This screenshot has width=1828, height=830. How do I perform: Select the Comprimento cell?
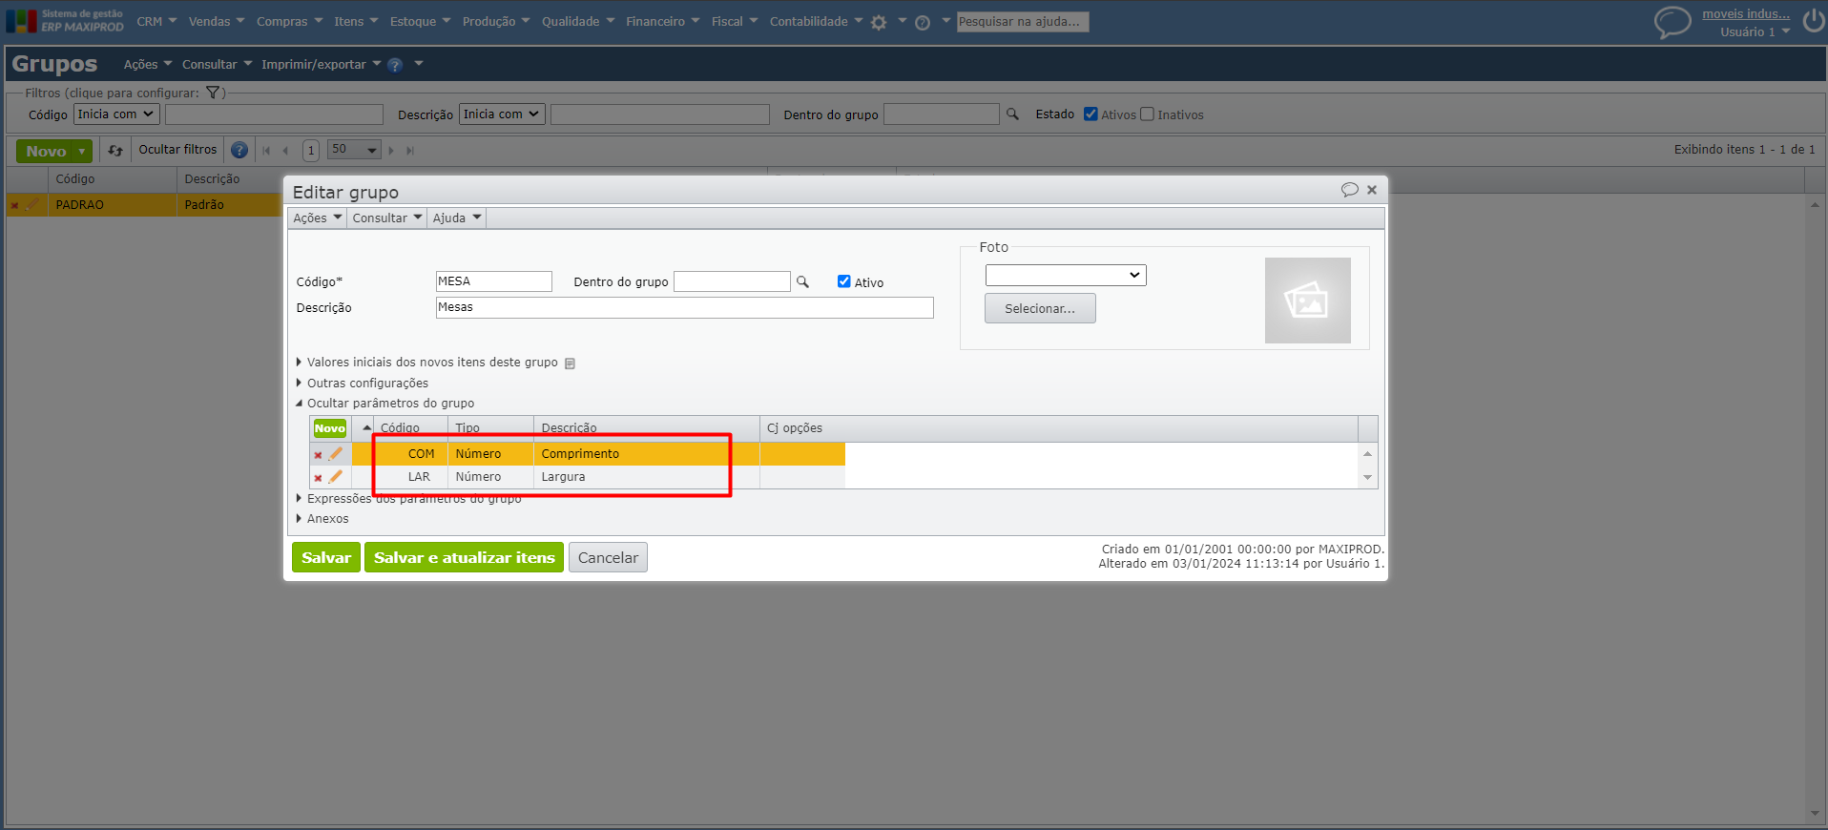(646, 454)
